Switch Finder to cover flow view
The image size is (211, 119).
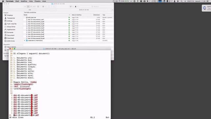coord(34,7)
